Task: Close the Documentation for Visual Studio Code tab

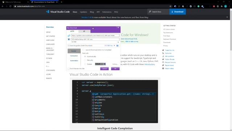Action: pyautogui.click(x=57, y=2)
